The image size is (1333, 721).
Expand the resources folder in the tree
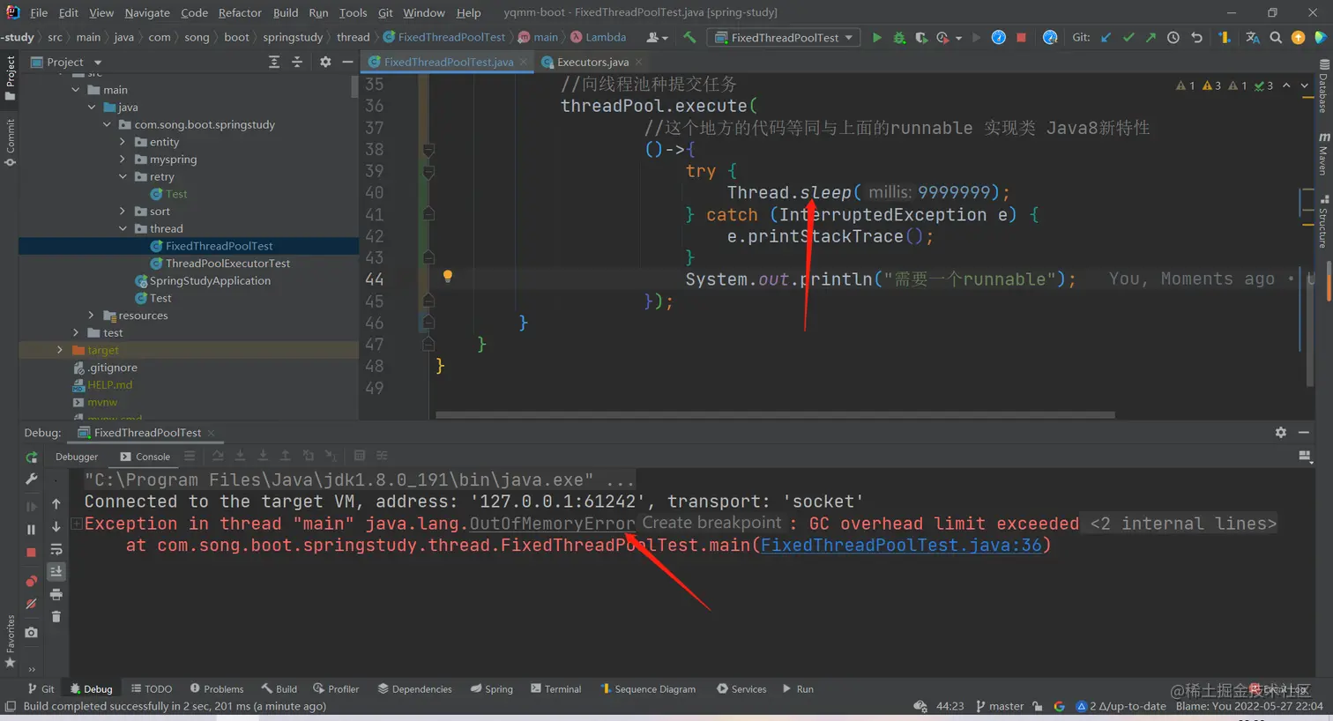tap(91, 316)
